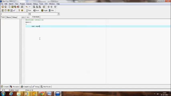The height and width of the screenshot is (96, 171).
Task: Click the 'Modified' status bar entry
Action: 12,90
